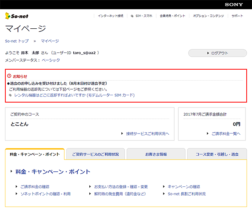Open お支払い方法の登録・確認・変更 link

[121, 187]
